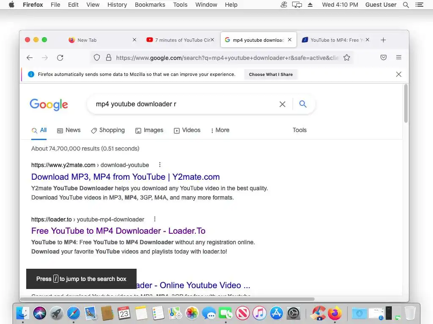The height and width of the screenshot is (324, 433).
Task: Open the tracking protection shield icon
Action: (97, 57)
